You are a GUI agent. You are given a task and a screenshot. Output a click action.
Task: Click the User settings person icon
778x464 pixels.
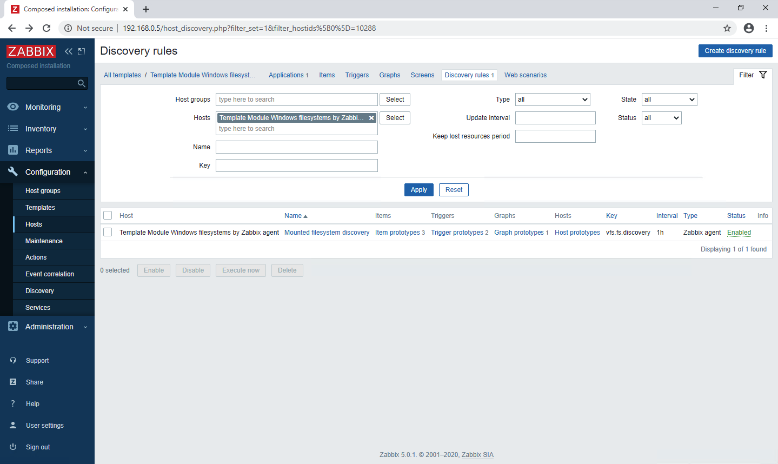13,425
